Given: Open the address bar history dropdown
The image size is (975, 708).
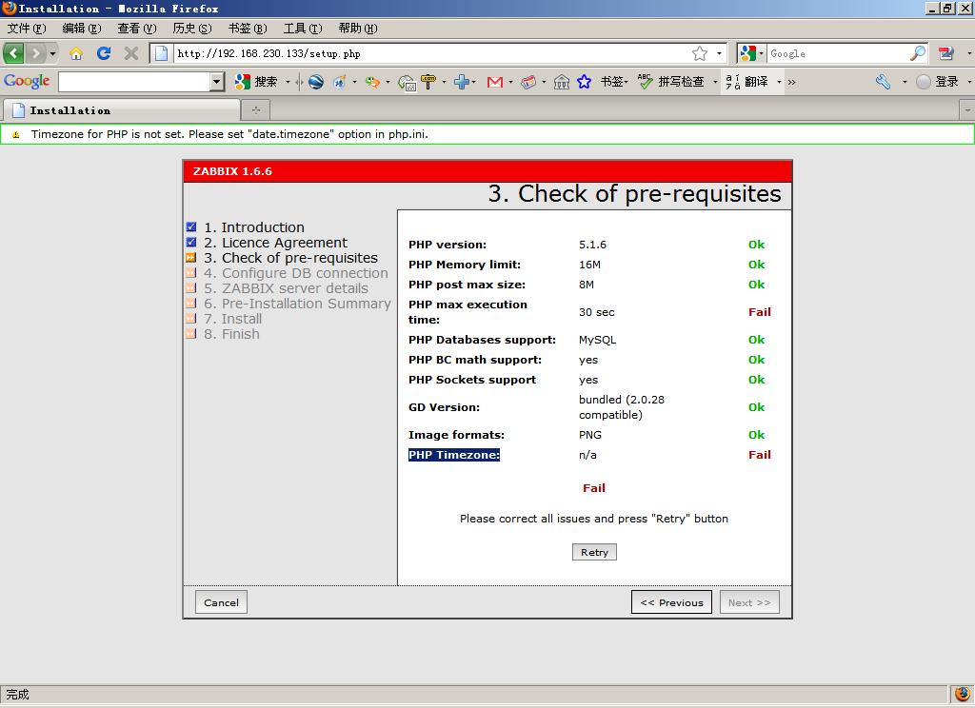Looking at the screenshot, I should tap(719, 53).
